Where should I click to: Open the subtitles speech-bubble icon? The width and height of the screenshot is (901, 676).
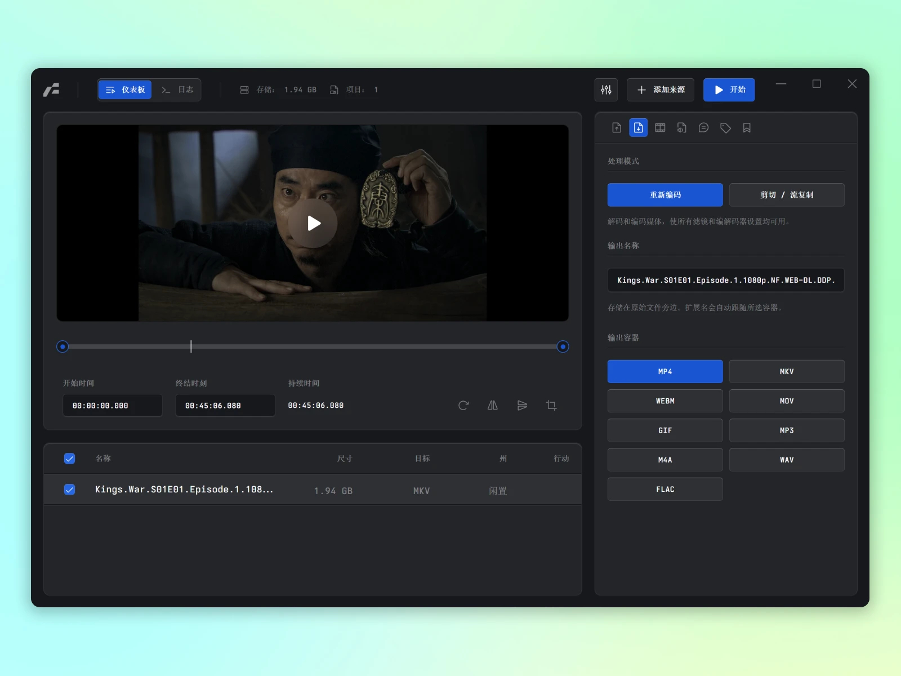tap(703, 128)
